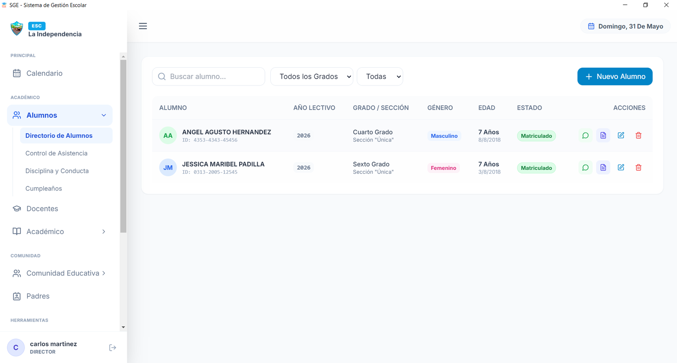Click birthdate 3/8/2018

point(490,172)
